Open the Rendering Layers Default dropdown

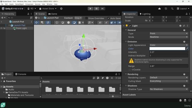(169, 78)
